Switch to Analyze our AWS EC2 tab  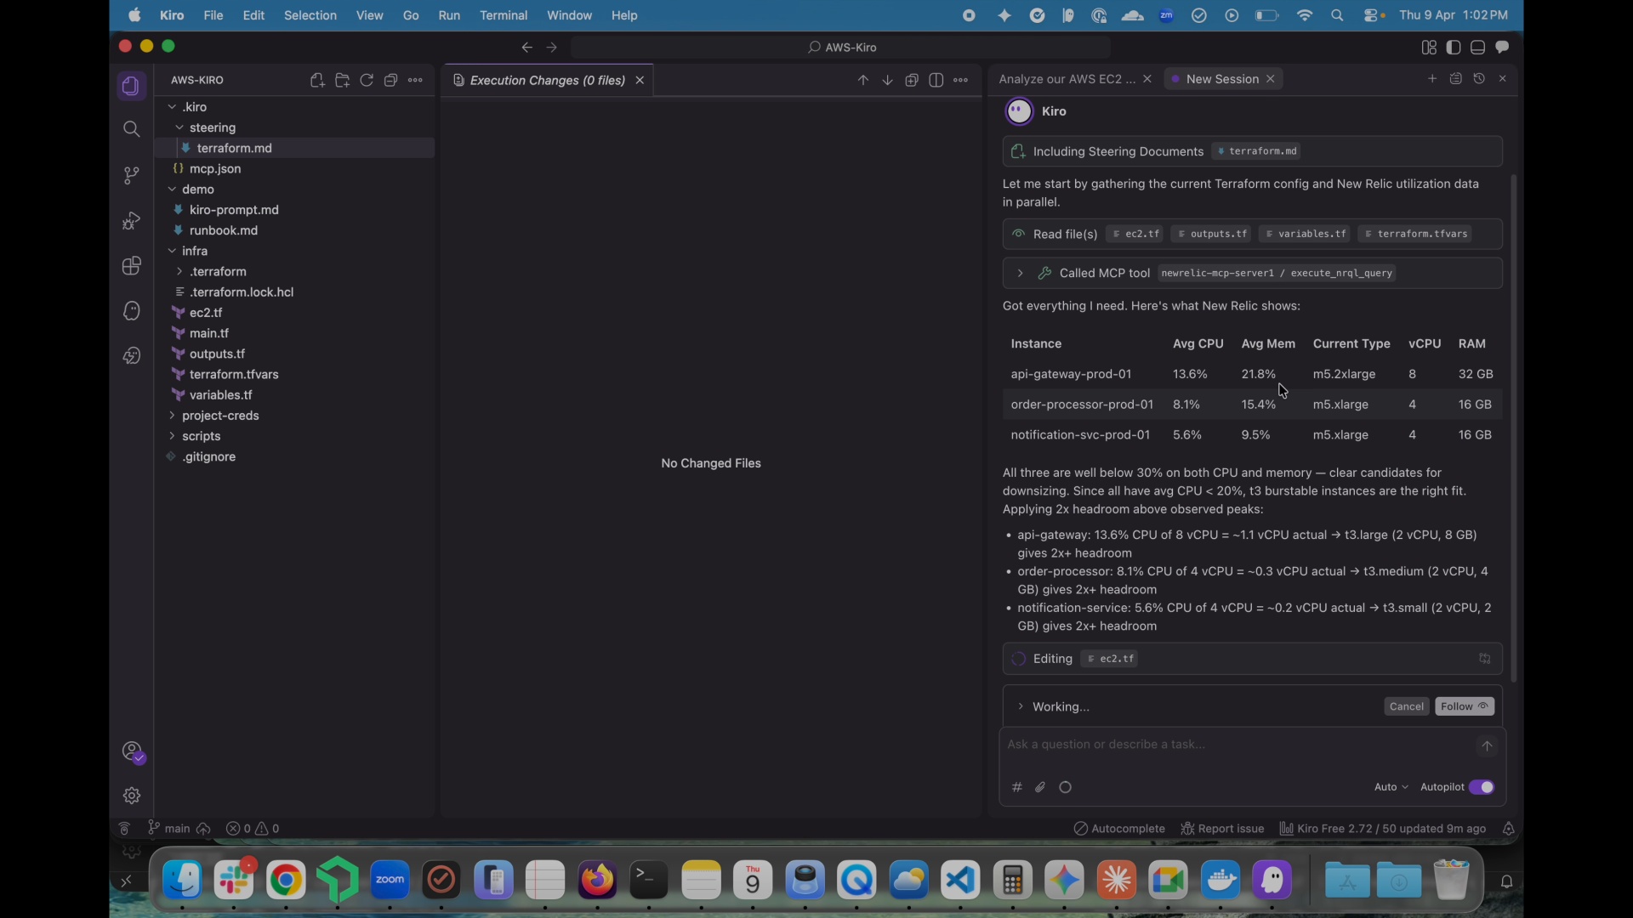(1066, 79)
